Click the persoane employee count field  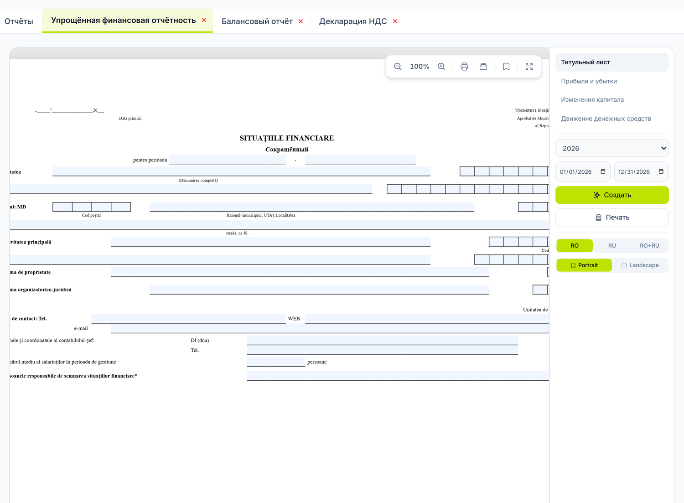[276, 362]
